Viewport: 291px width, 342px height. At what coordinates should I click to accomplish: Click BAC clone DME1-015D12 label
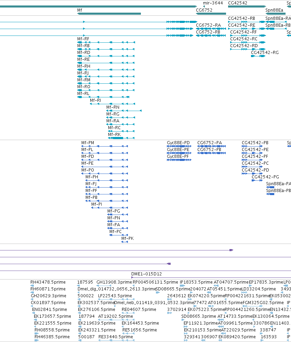[146, 274]
